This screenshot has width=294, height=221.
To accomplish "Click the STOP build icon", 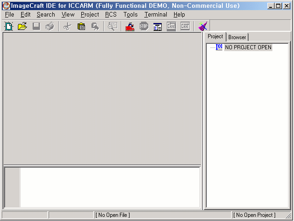I will pos(144,26).
